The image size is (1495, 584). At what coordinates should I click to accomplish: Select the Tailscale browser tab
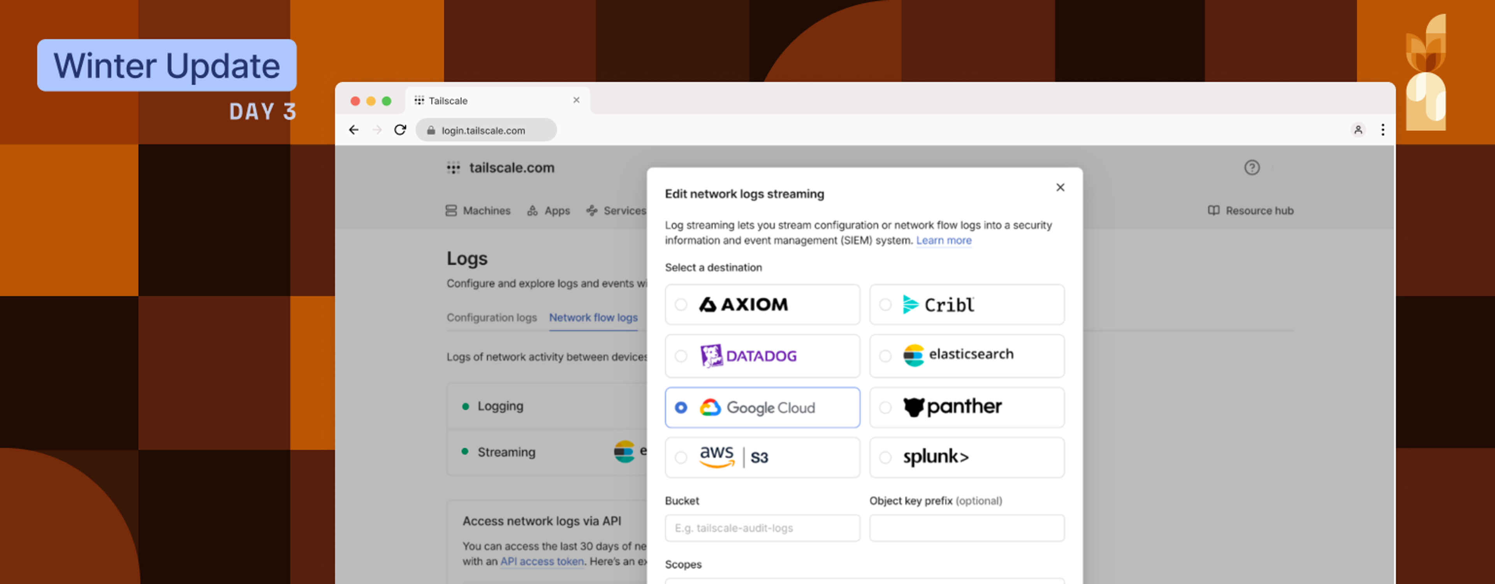click(498, 100)
